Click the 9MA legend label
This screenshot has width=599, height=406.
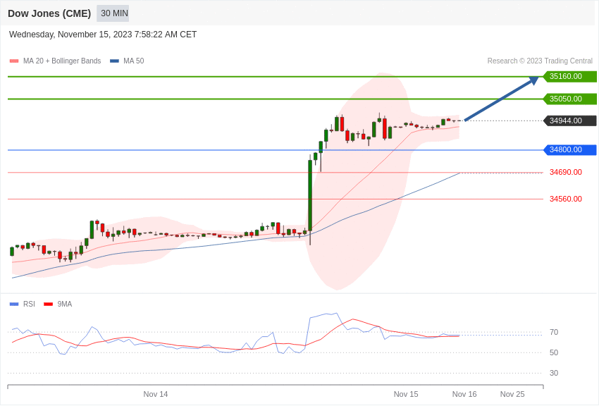coord(65,304)
